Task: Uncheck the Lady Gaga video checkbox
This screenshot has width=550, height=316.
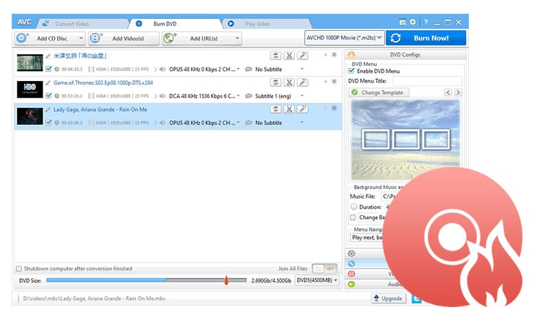Action: click(48, 122)
